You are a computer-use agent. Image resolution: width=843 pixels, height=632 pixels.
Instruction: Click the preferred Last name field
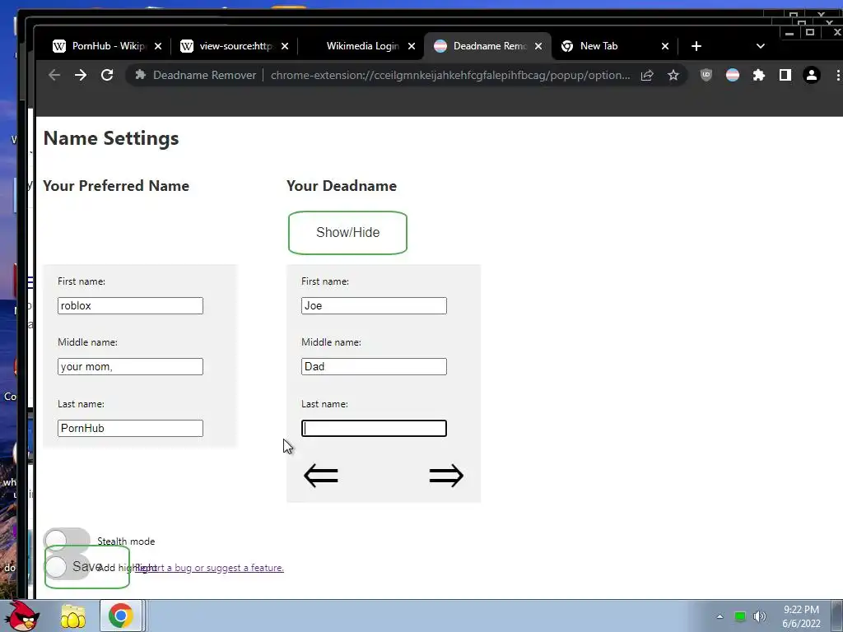pos(130,428)
